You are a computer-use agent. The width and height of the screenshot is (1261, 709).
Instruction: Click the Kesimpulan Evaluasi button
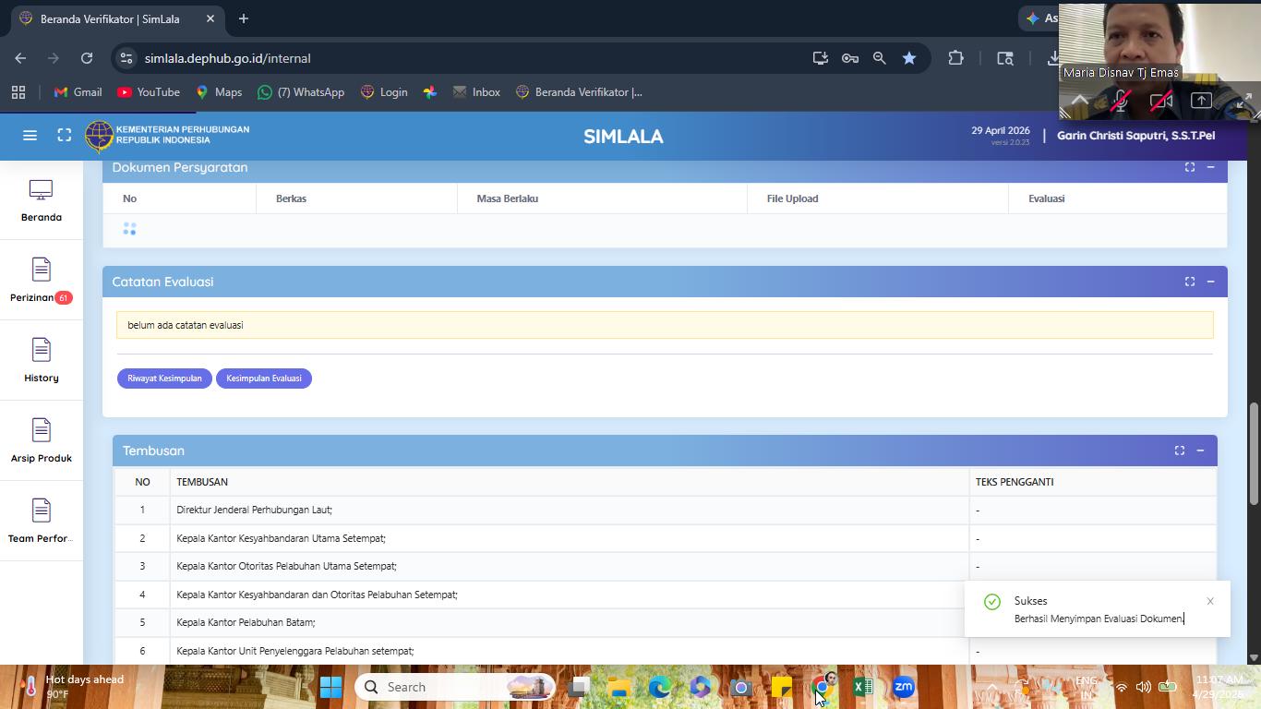264,379
